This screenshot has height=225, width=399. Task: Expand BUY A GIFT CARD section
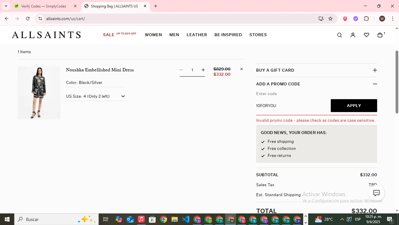317,70
